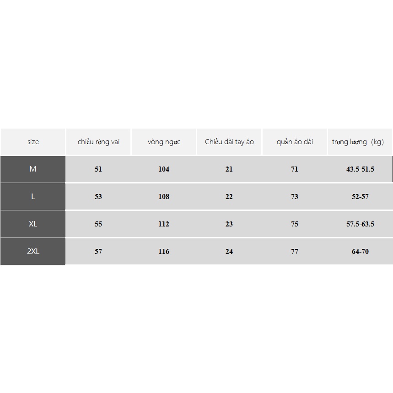
Task: Select the weight range 43.5-51.5 cell
Action: pyautogui.click(x=360, y=169)
